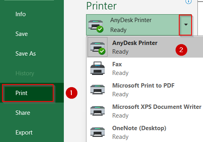Image resolution: width=203 pixels, height=142 pixels.
Task: Click the XPS Document Writer printer icon
Action: tap(98, 111)
